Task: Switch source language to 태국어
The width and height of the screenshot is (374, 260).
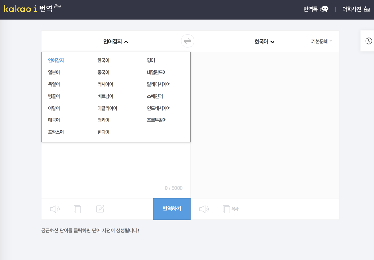Action: pos(54,120)
